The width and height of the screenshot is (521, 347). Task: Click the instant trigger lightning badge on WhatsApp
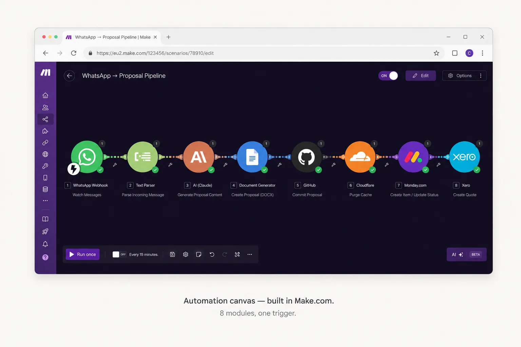(74, 169)
